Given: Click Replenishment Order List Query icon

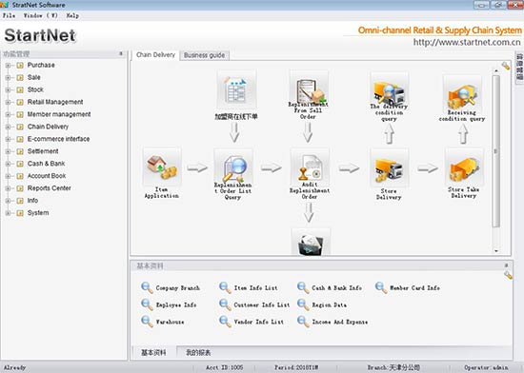Looking at the screenshot, I should coord(233,167).
